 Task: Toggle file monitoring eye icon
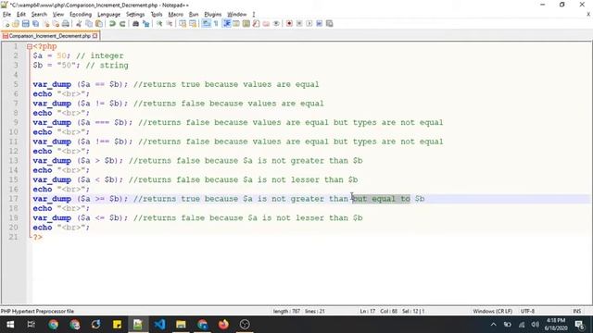click(x=276, y=24)
